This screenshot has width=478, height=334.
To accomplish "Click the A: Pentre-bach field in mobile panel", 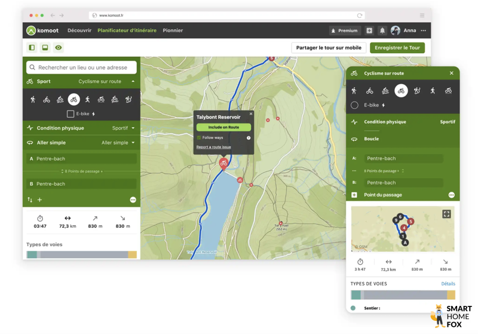I will [403, 158].
